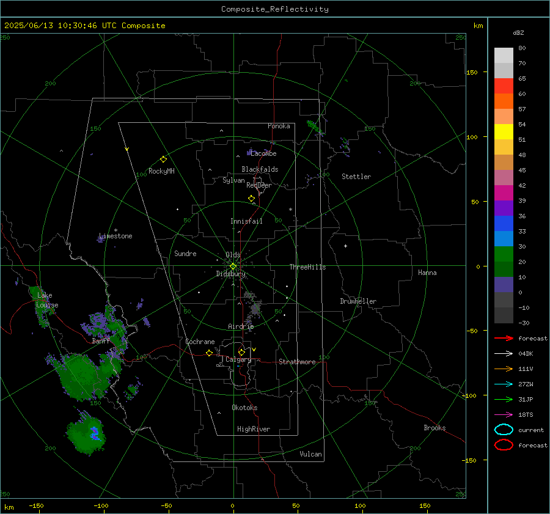This screenshot has height=514, width=550.
Task: Click the 20 dBZ green color swatch
Action: [504, 254]
